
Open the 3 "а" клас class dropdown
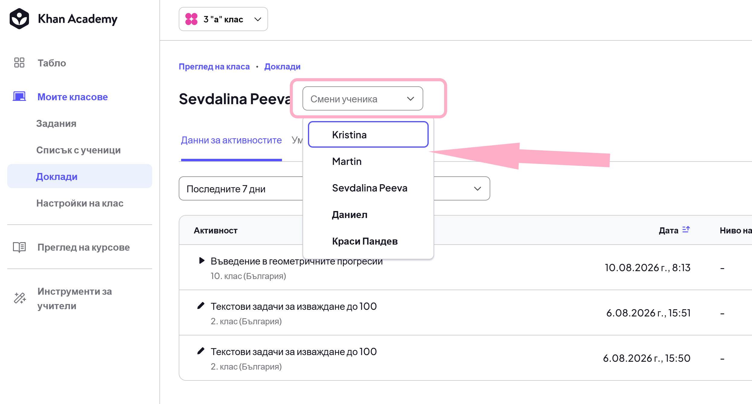(223, 19)
